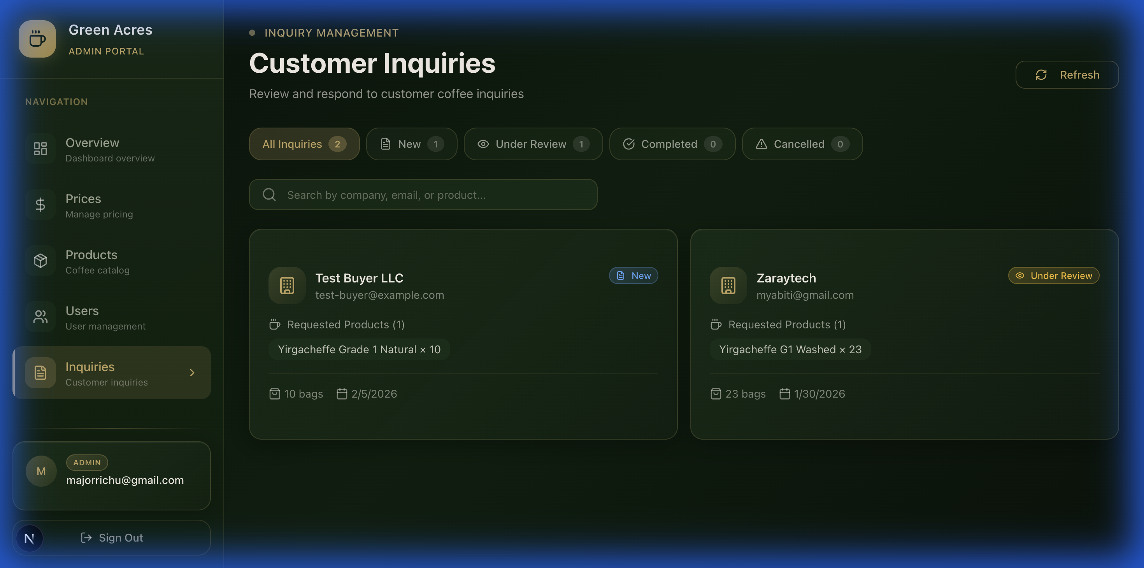Switch to the All Inquiries tab
1144x568 pixels.
304,144
